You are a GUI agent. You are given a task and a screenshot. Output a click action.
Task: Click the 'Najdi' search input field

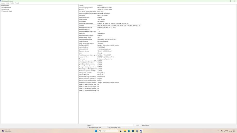point(113,125)
